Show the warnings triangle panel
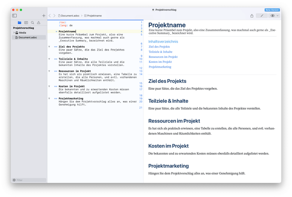 click(38, 23)
